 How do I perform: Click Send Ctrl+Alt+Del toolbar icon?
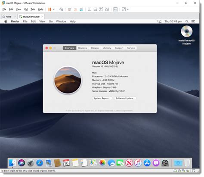61,9
